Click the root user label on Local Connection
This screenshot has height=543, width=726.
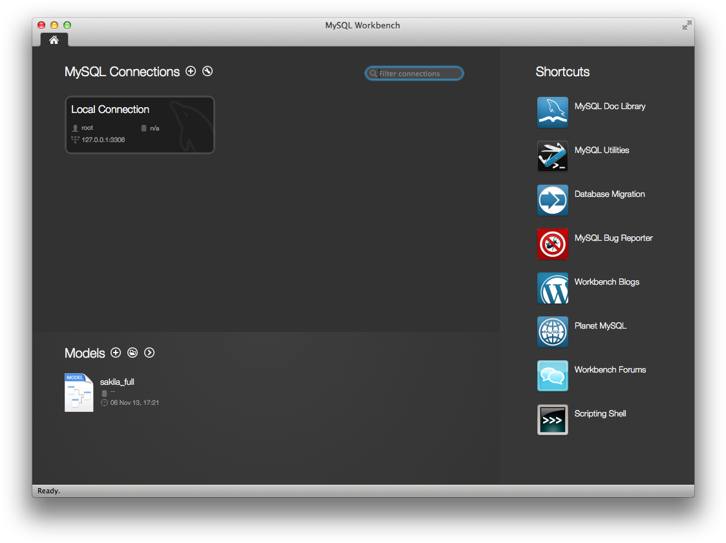(87, 128)
